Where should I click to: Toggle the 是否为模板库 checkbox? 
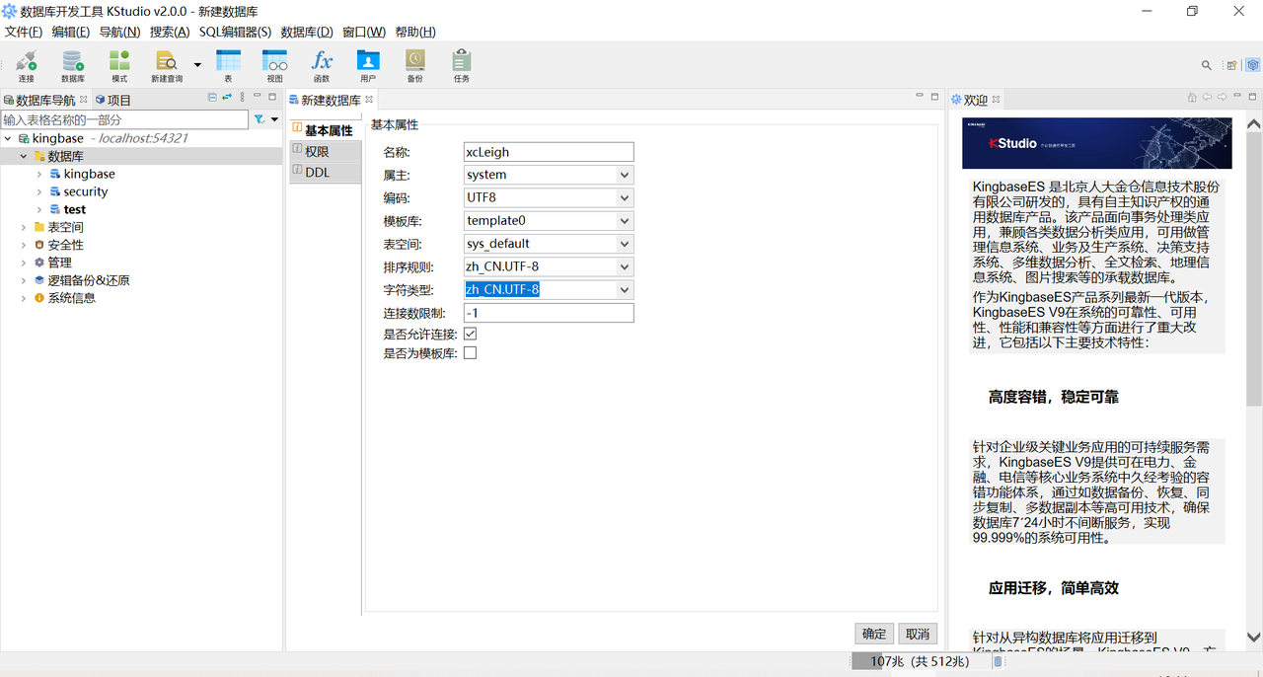tap(470, 352)
